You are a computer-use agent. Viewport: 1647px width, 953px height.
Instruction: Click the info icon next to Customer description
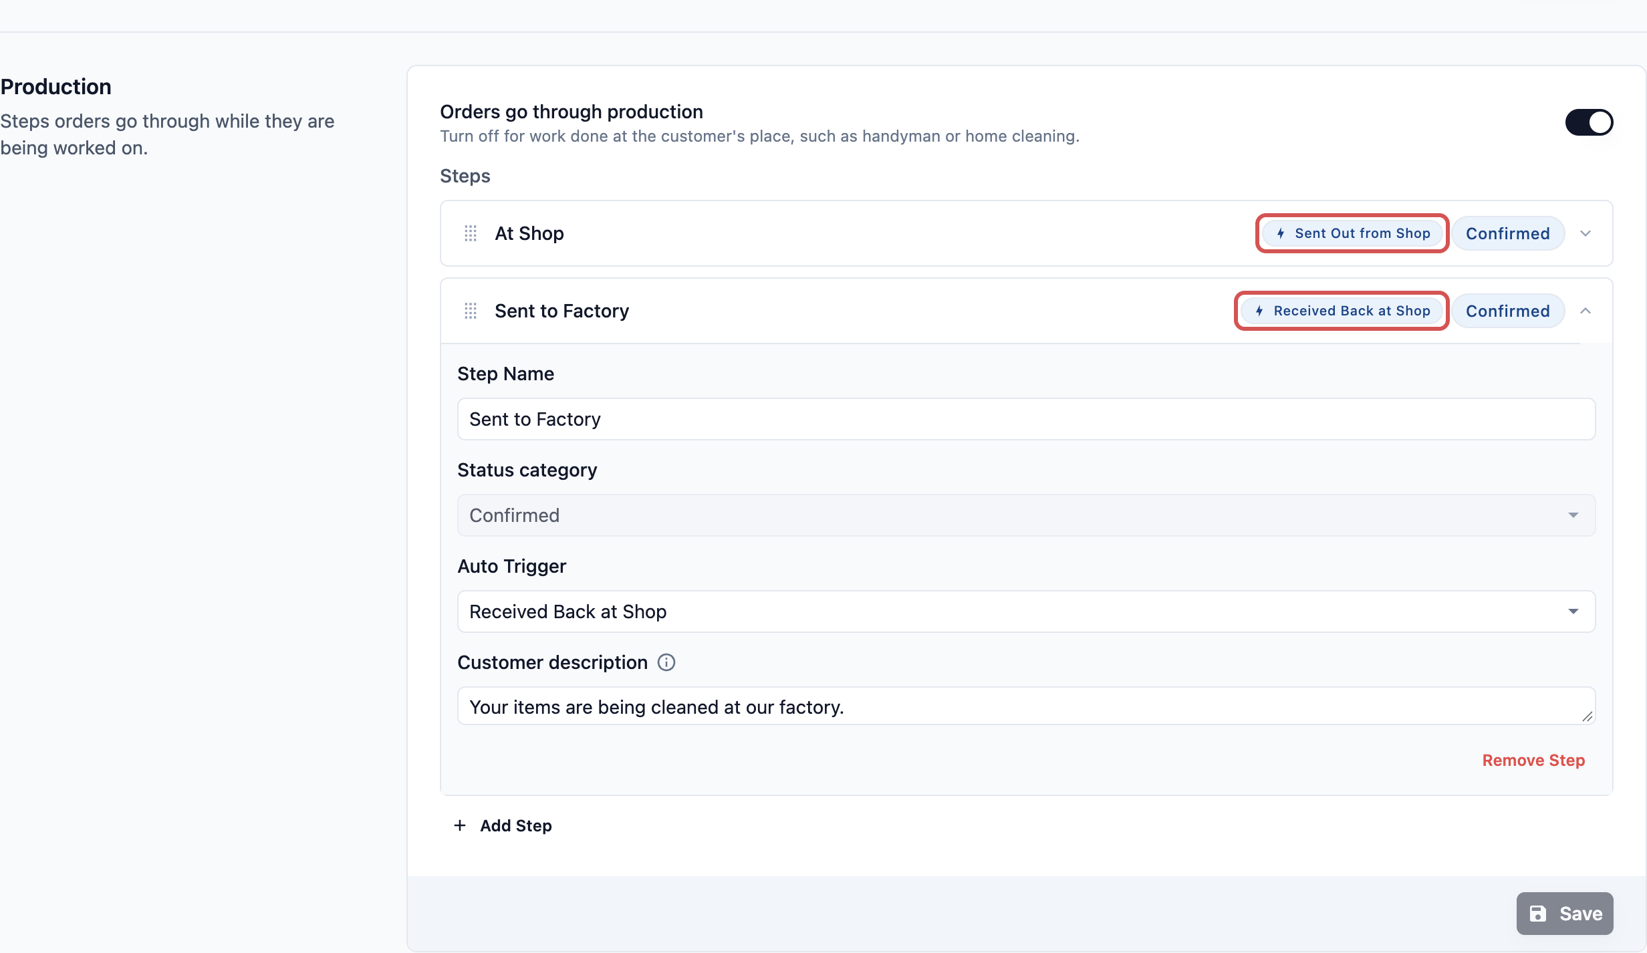[x=666, y=662]
